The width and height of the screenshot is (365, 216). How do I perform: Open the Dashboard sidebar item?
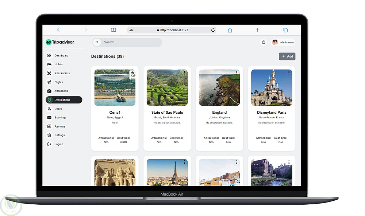(64, 55)
